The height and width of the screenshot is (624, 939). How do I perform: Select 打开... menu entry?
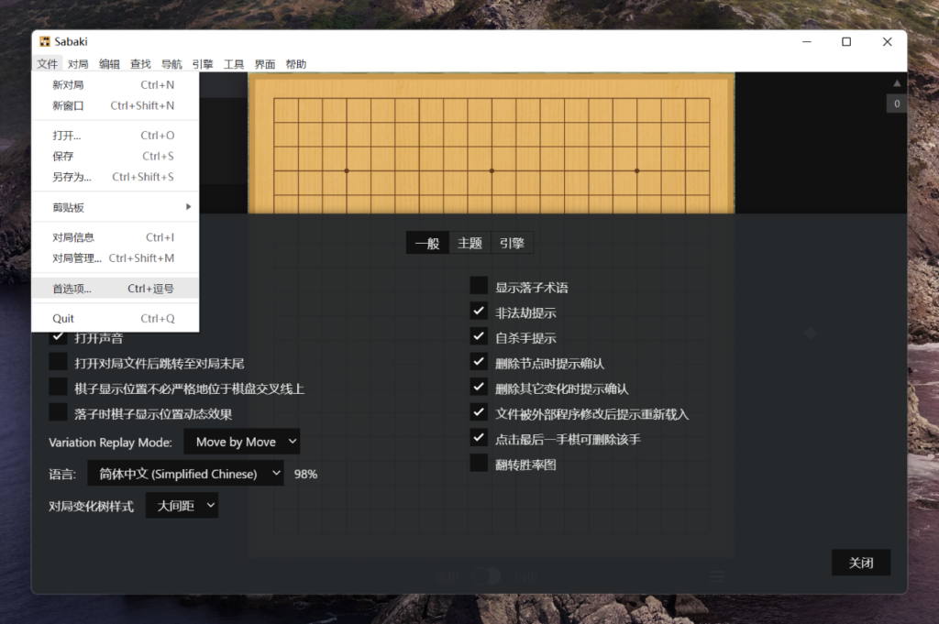(115, 136)
